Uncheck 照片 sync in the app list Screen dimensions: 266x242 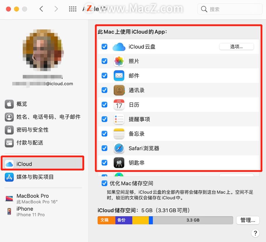[x=104, y=61]
